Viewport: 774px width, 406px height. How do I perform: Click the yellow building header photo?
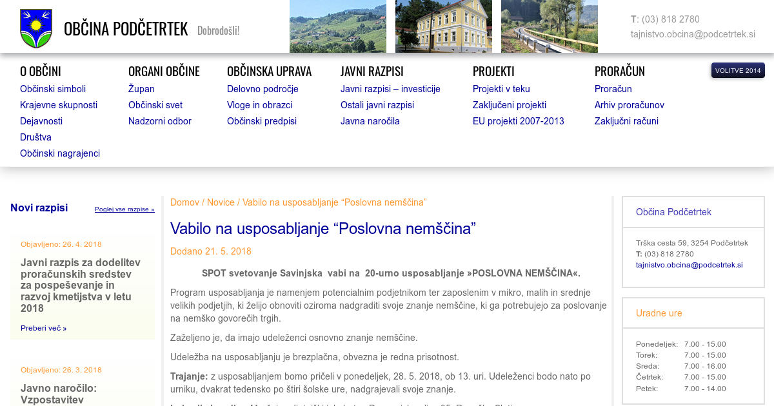click(443, 26)
